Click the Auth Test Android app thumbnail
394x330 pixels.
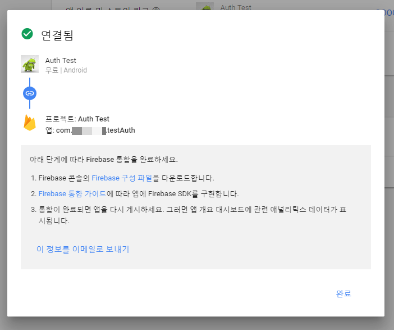(30, 64)
